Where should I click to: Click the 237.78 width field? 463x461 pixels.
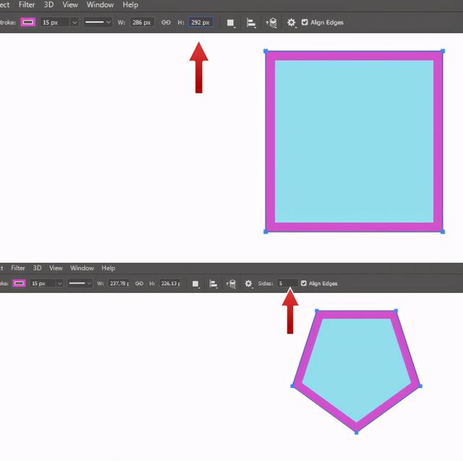pos(119,284)
